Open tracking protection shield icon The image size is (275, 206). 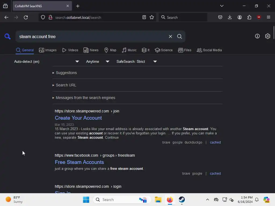coord(43,17)
